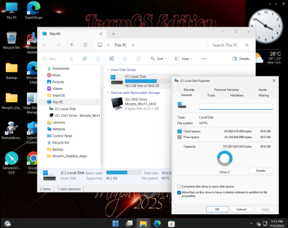Toggle the Details pane button
The width and height of the screenshot is (288, 228).
coord(241,59)
